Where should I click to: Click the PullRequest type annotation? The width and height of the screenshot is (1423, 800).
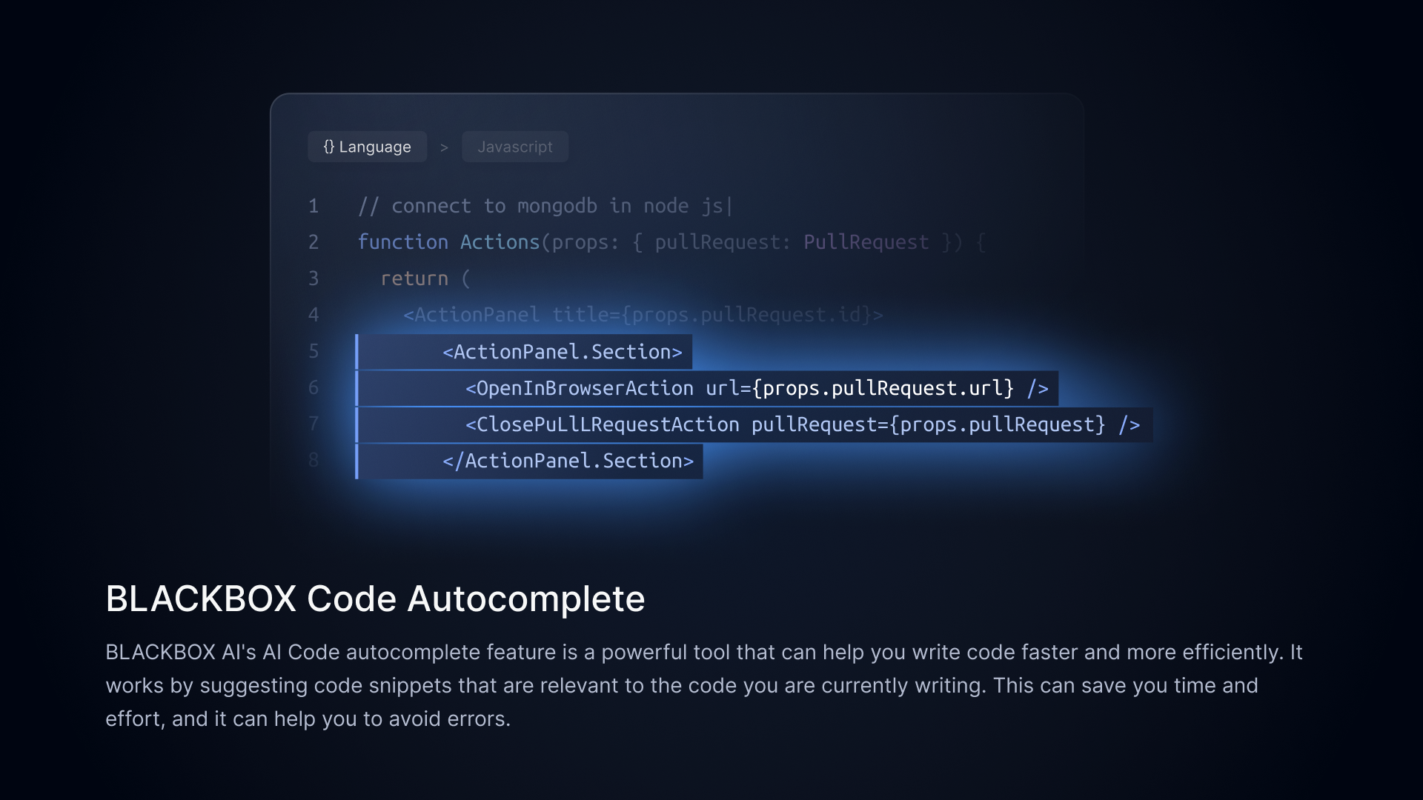[866, 242]
